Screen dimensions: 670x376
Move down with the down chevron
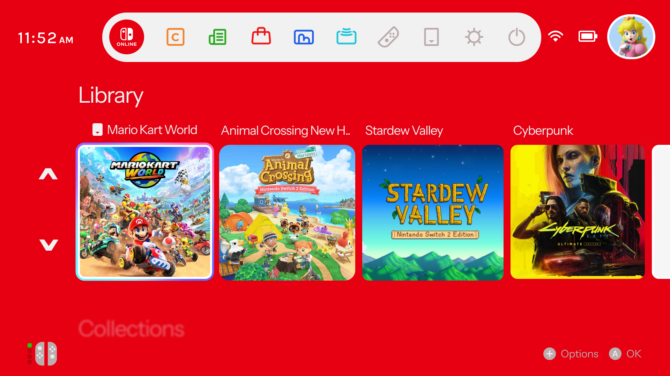pos(49,245)
